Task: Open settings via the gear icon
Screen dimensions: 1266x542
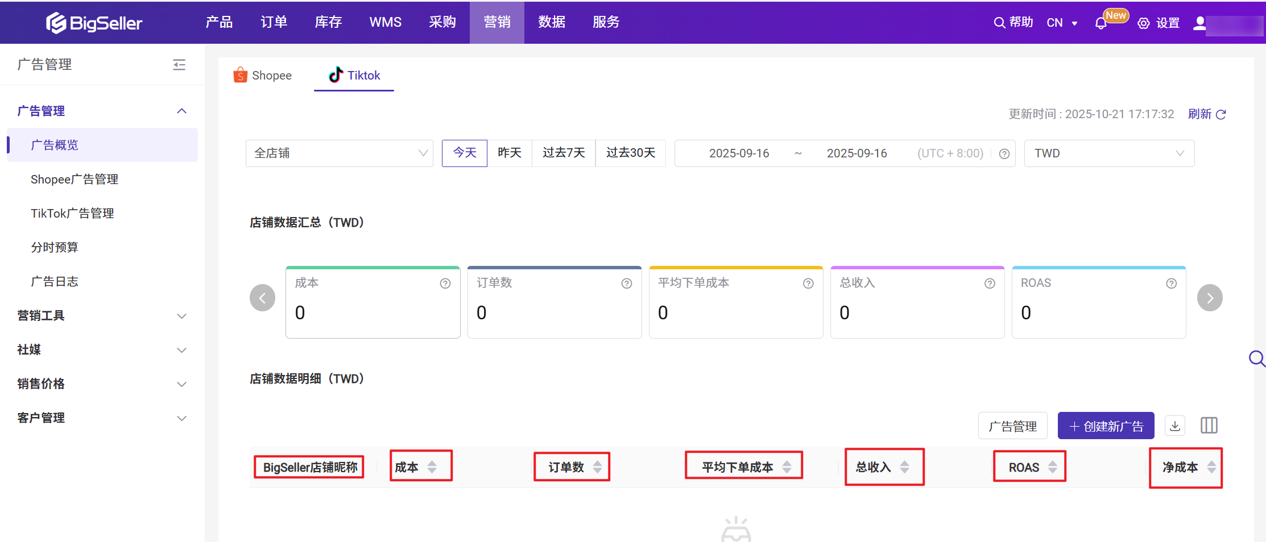Action: 1143,23
